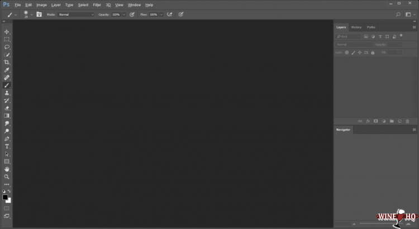Select the Smudge tool

(7, 124)
